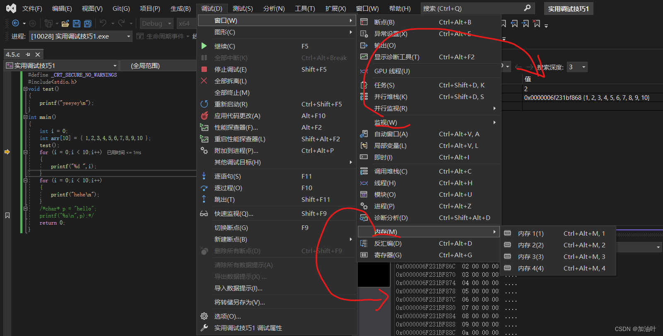Open the Debug configuration dropdown
Image resolution: width=663 pixels, height=336 pixels.
click(156, 24)
